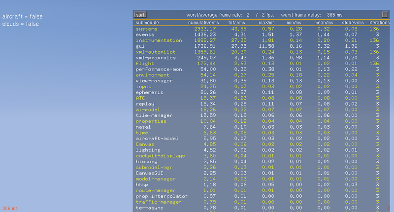
Task: Click the systems cumulative value 2933.17
Action: [x=205, y=29]
